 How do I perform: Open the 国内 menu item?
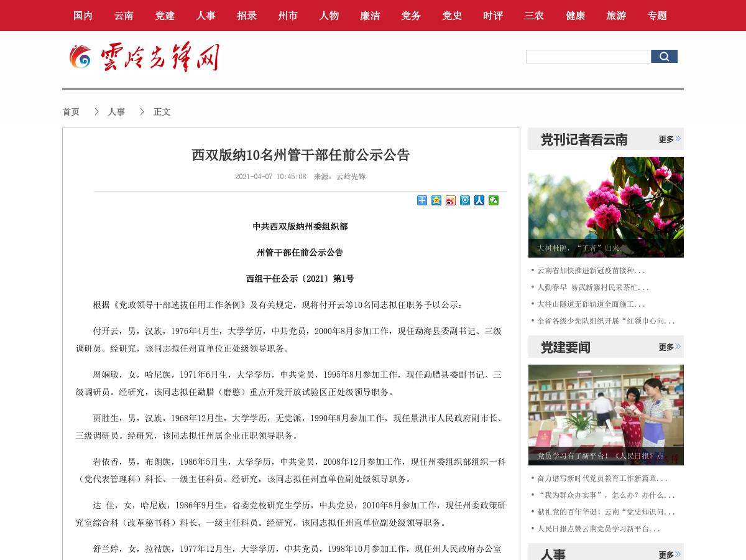[x=83, y=16]
